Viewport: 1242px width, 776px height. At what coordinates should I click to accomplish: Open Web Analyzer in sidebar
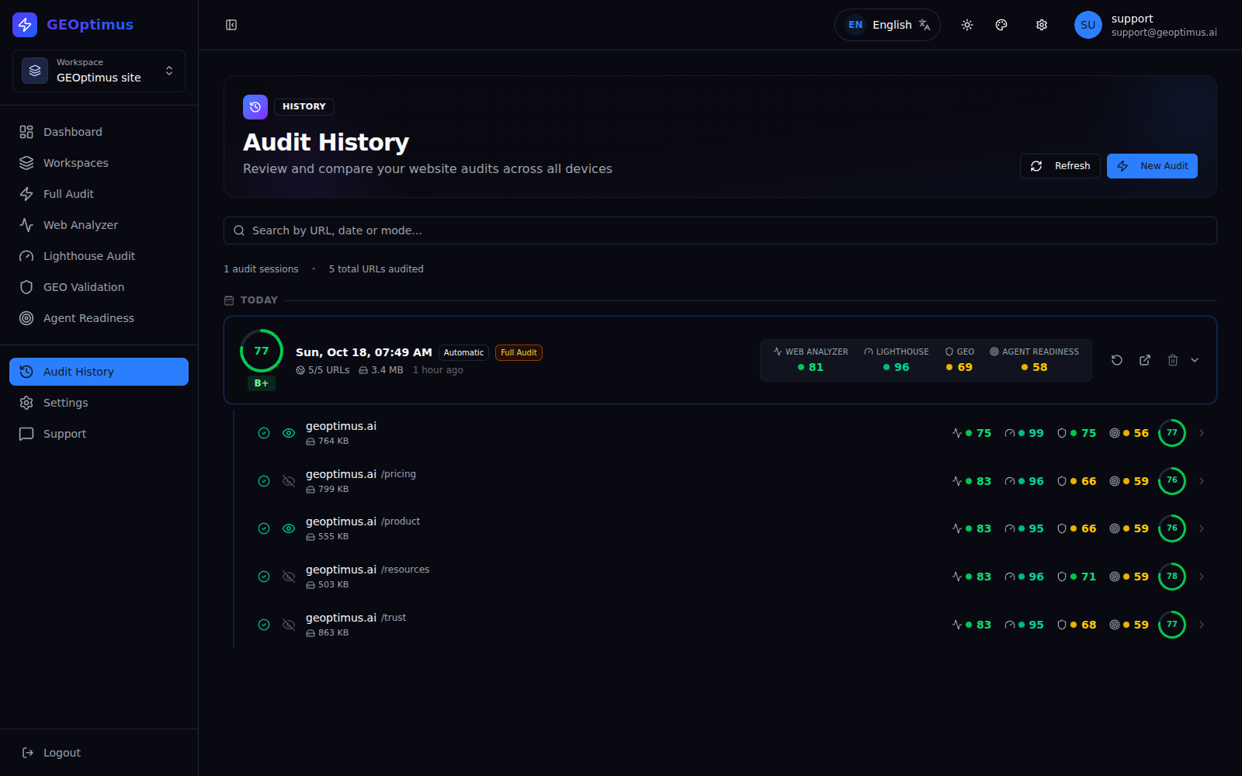(99, 225)
